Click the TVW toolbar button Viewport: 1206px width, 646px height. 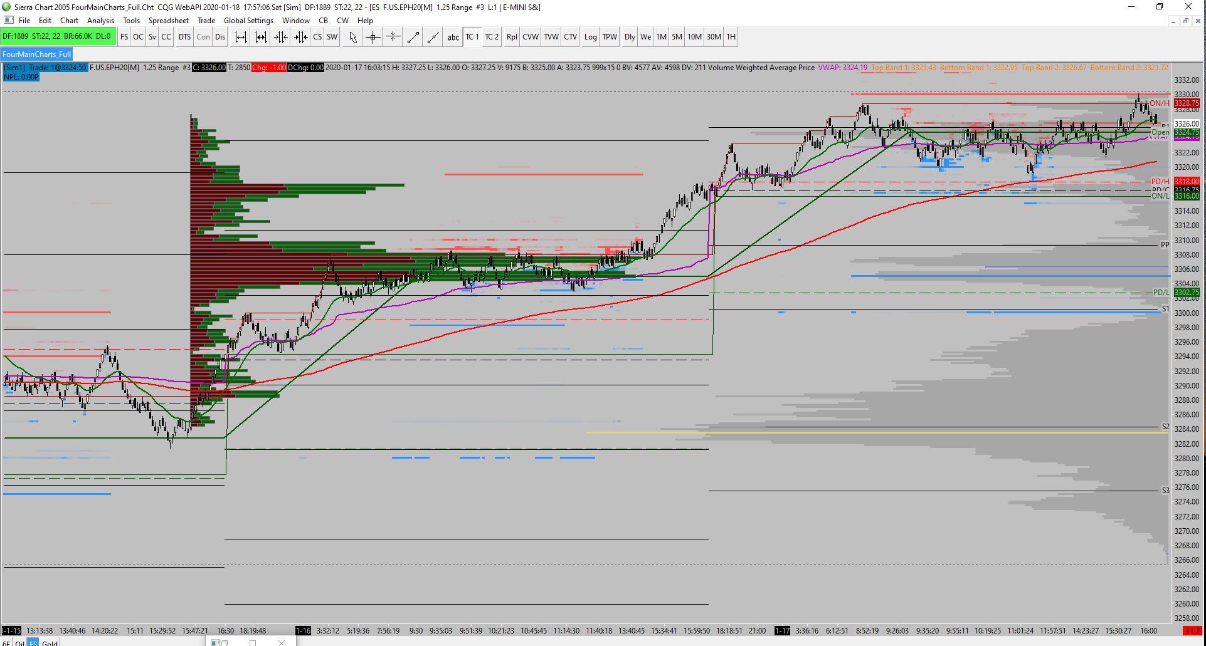[x=551, y=37]
